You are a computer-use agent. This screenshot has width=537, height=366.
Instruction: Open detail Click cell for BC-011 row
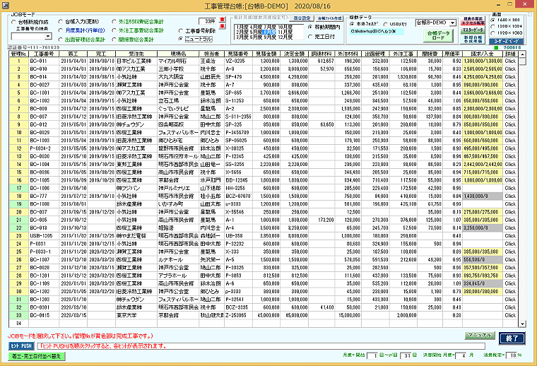509,62
